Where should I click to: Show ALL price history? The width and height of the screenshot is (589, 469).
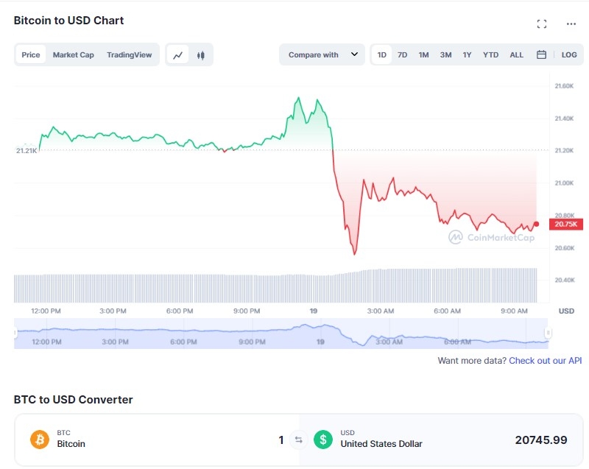pyautogui.click(x=517, y=54)
